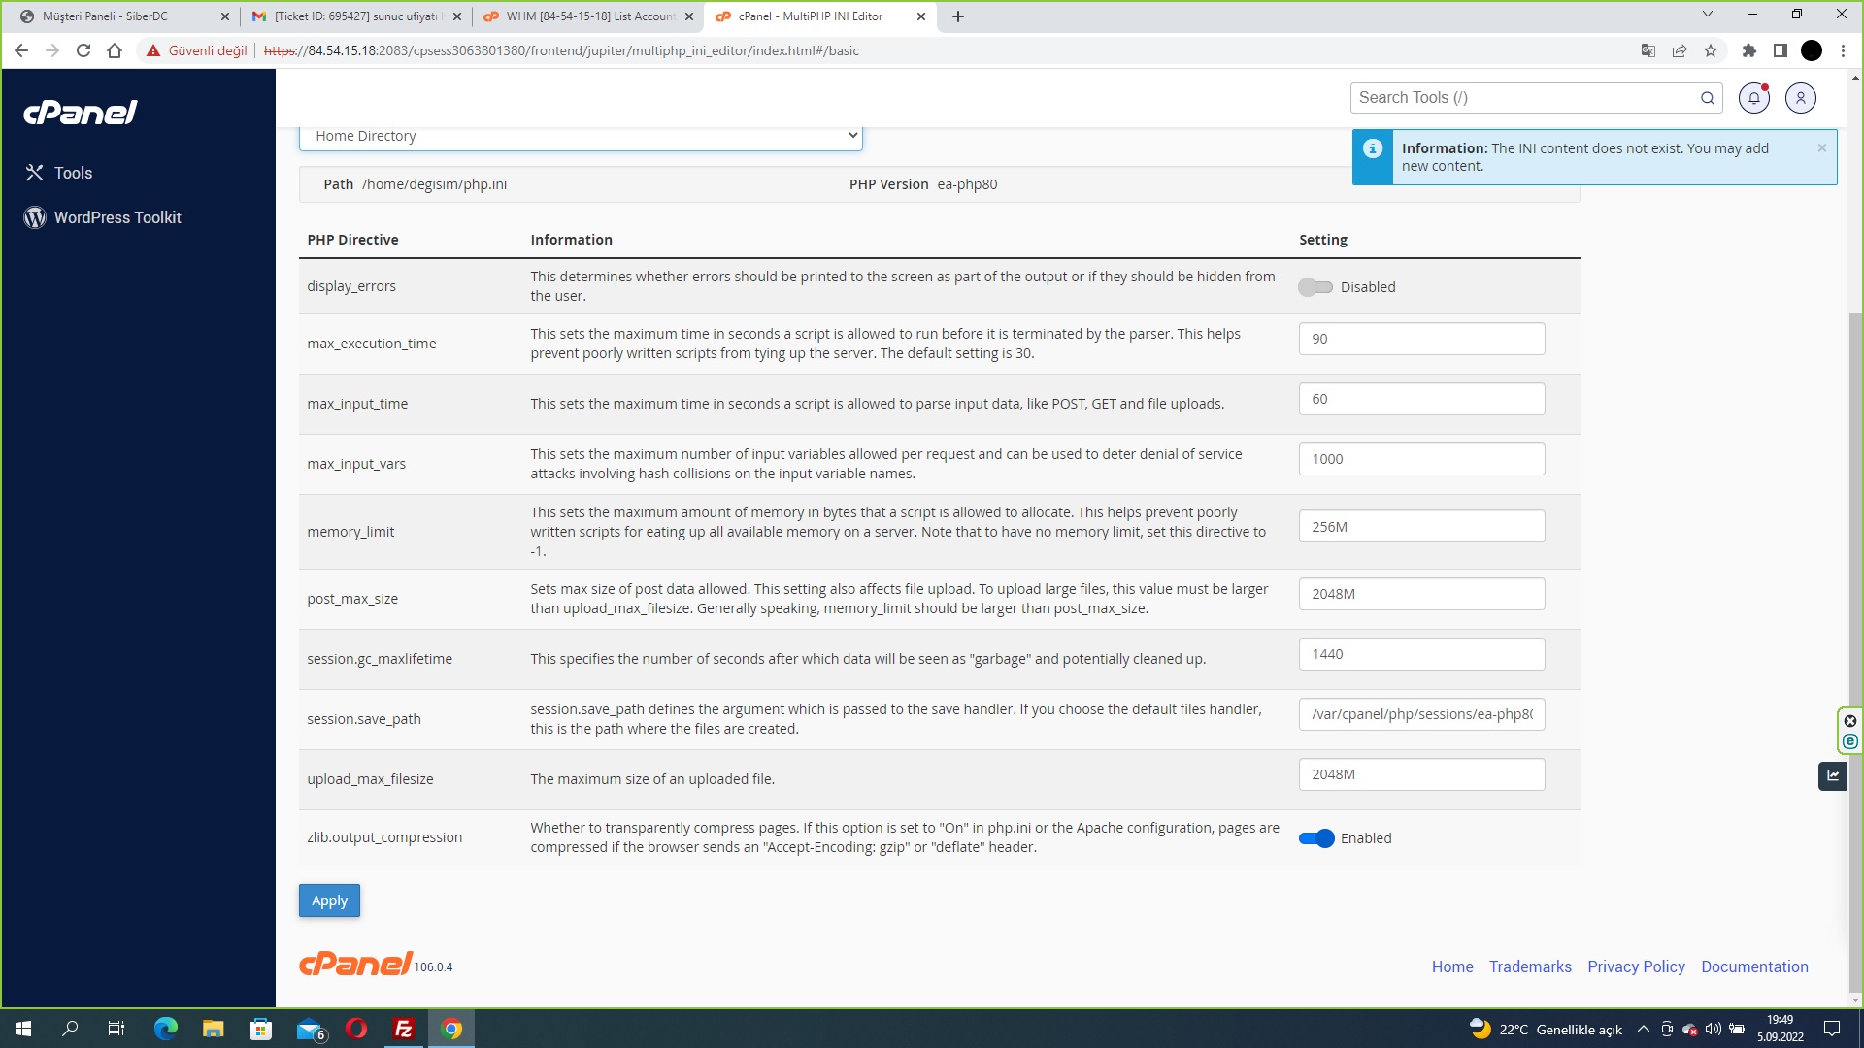Click the browser extensions puzzle icon

(1749, 50)
